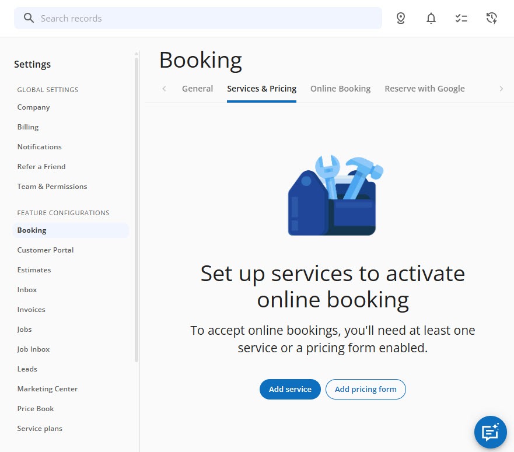The image size is (514, 452).
Task: Click the search magnifier icon
Action: 29,18
